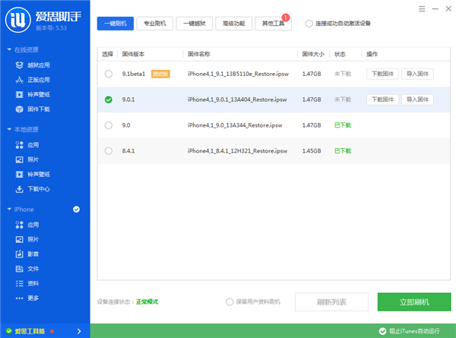Viewport: 456px width, 338px height.
Task: Switch to the 专业刷机 tab
Action: (155, 24)
